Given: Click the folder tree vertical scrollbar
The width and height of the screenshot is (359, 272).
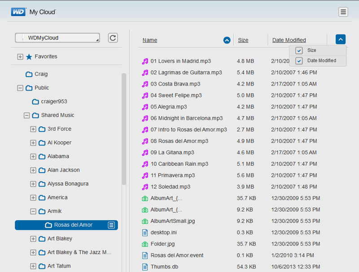Looking at the screenshot, I should tap(124, 129).
